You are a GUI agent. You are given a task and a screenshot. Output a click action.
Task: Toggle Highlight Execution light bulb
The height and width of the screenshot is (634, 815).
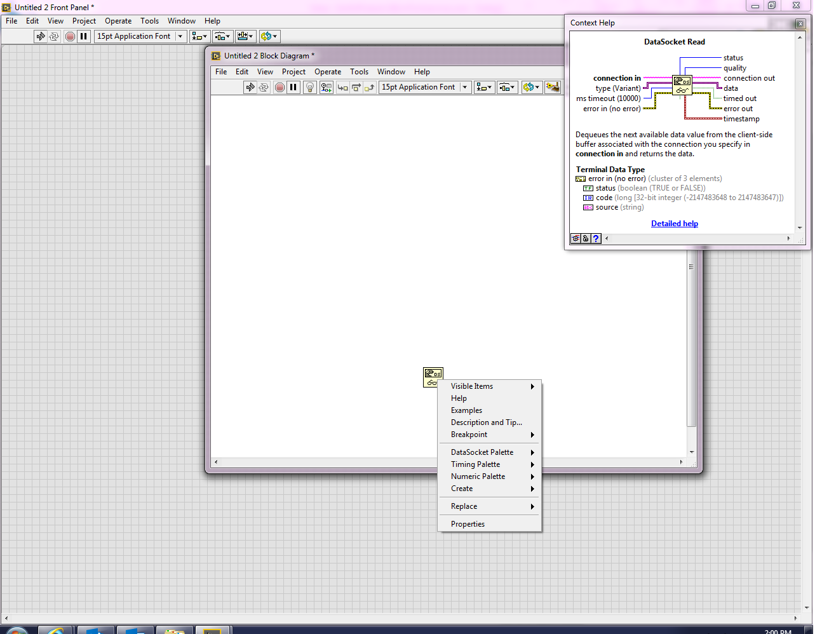[310, 87]
